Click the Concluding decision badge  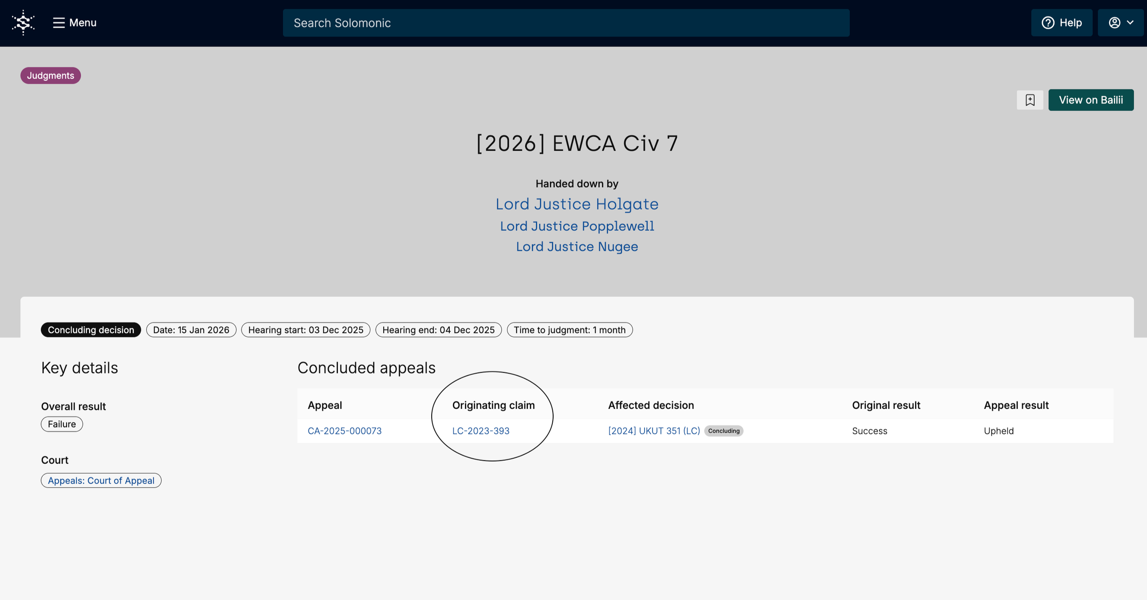[91, 330]
